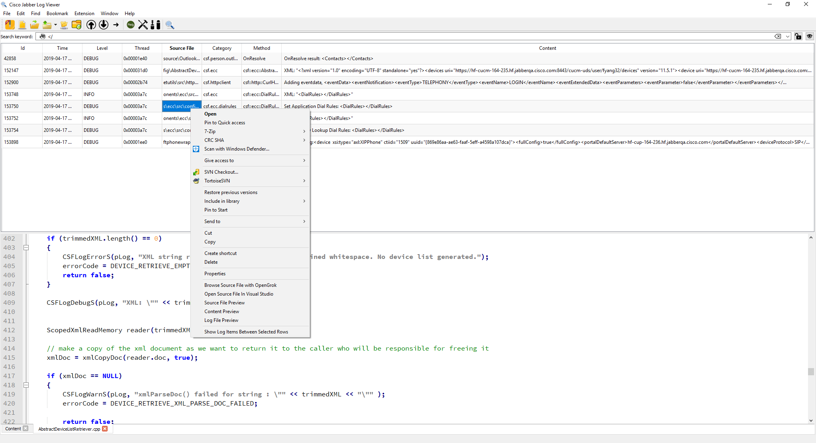Toggle the eye visibility button beside search

(810, 36)
